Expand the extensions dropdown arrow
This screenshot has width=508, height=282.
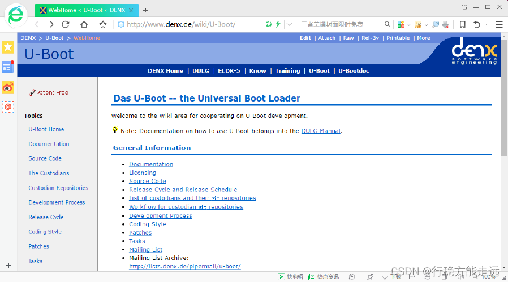(409, 25)
